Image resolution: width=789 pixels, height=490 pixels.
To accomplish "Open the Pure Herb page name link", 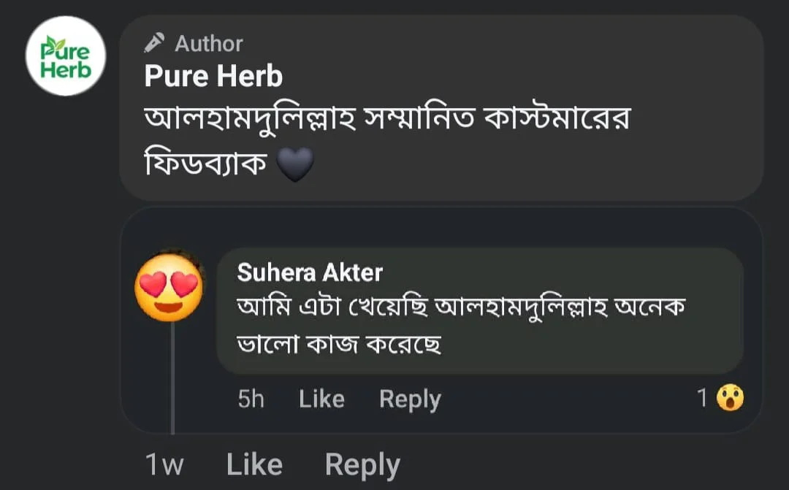I will click(x=213, y=76).
